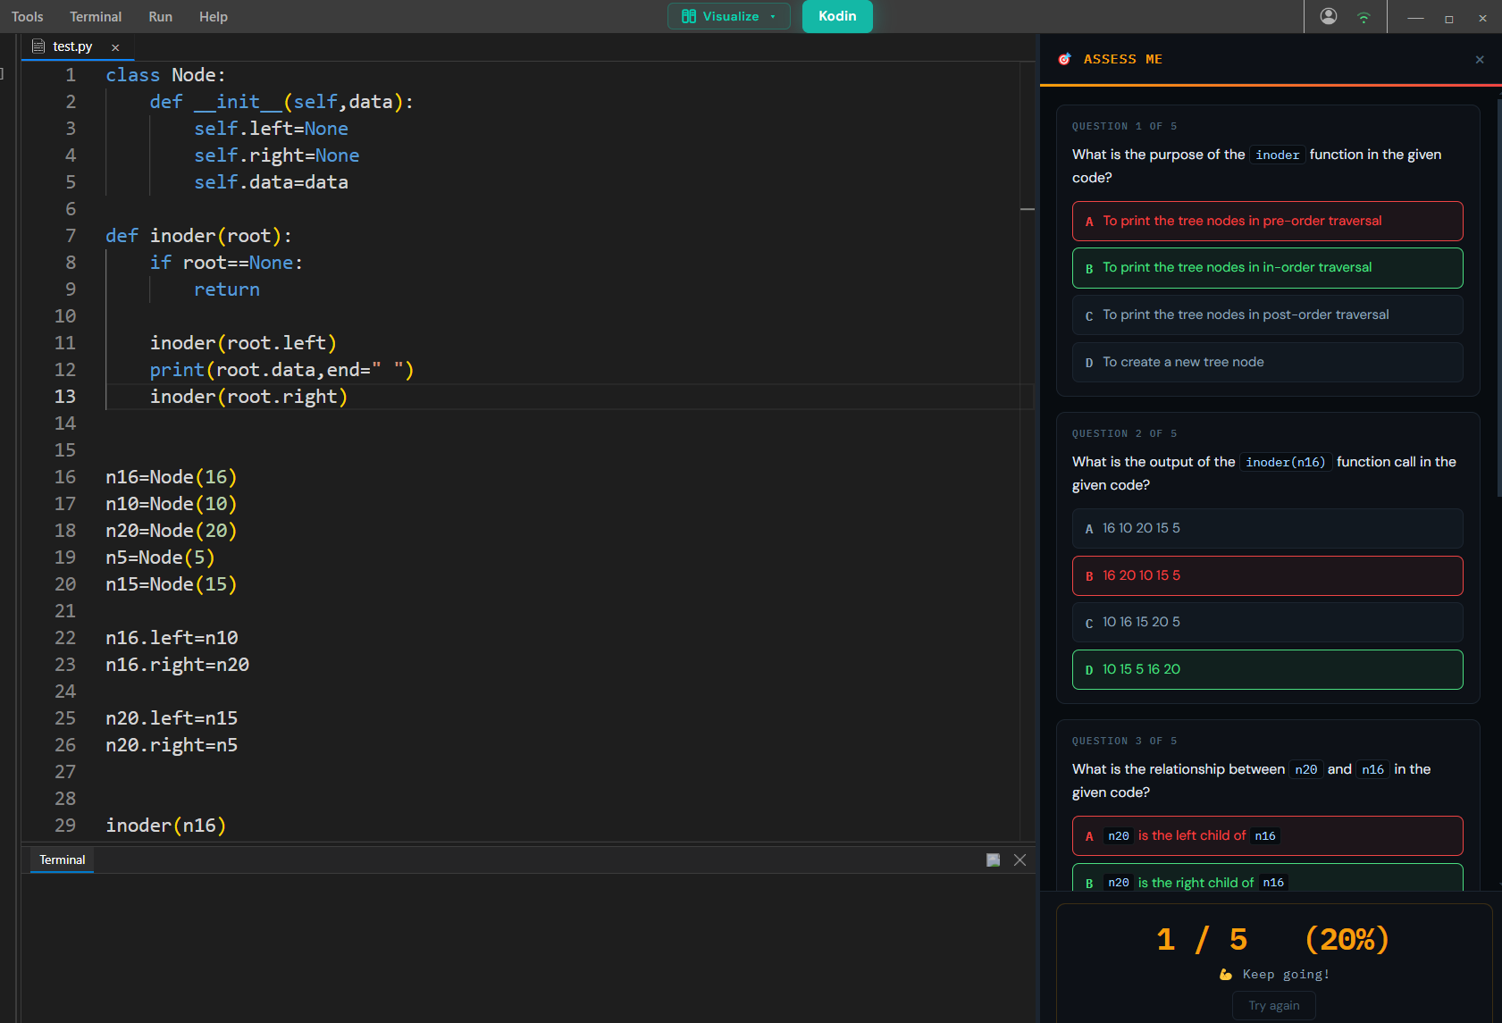Click the n20.right=n5 assignment line

click(172, 745)
